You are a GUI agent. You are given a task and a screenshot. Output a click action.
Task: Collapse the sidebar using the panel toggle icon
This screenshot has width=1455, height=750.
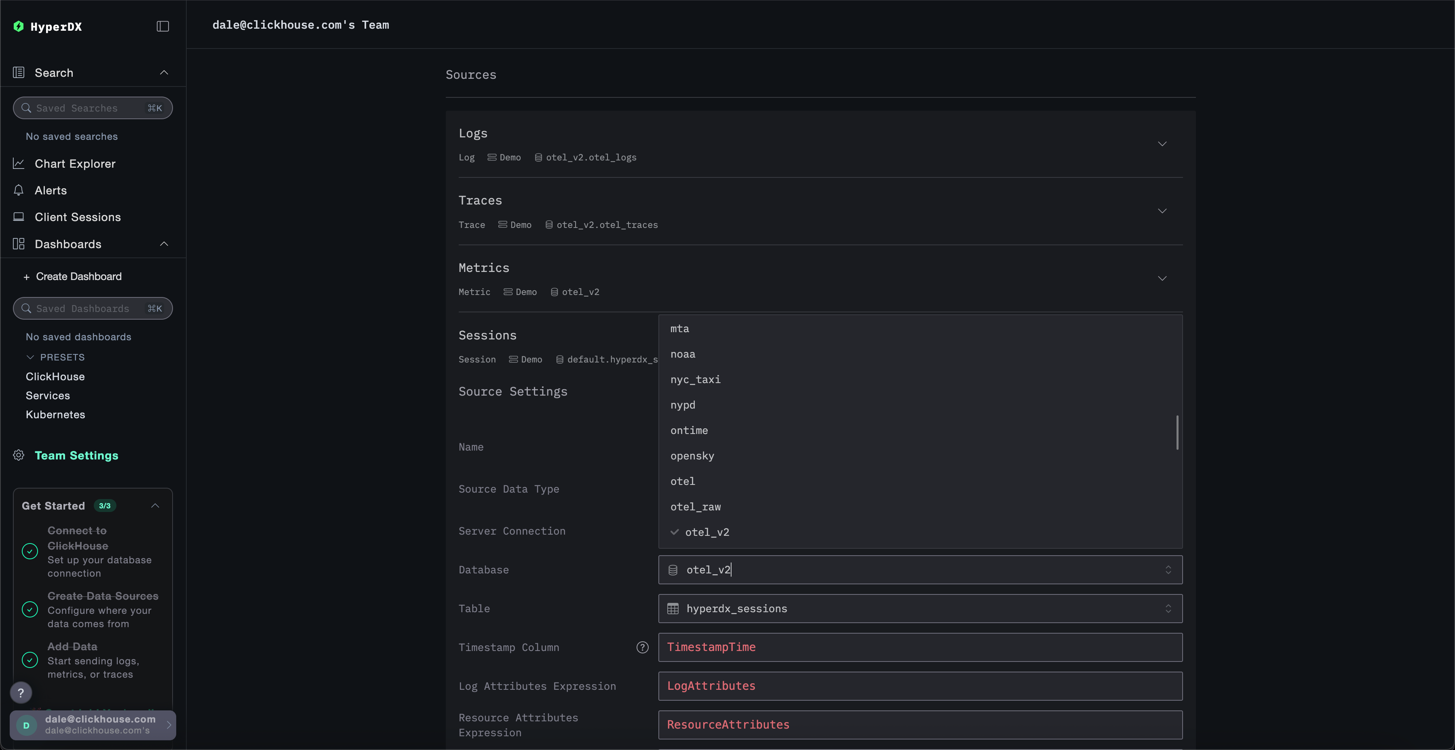(162, 26)
